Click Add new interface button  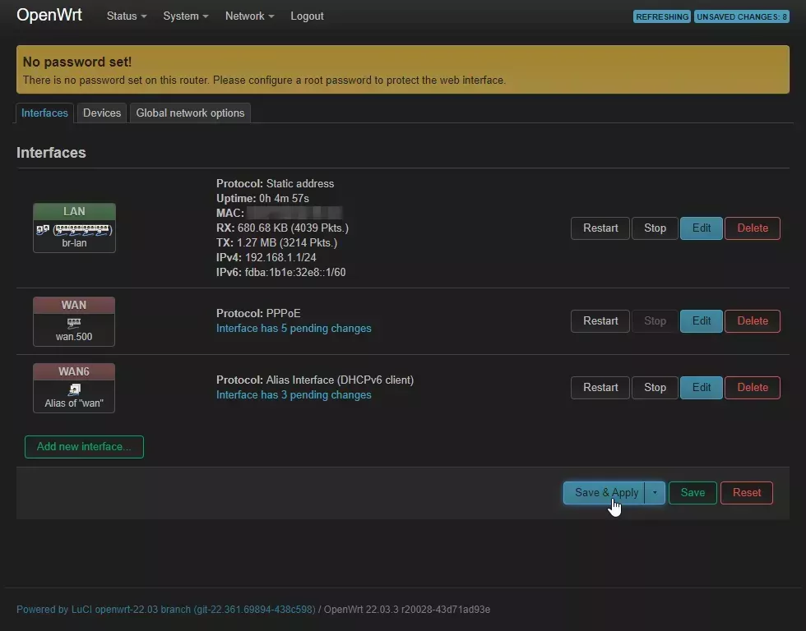84,447
